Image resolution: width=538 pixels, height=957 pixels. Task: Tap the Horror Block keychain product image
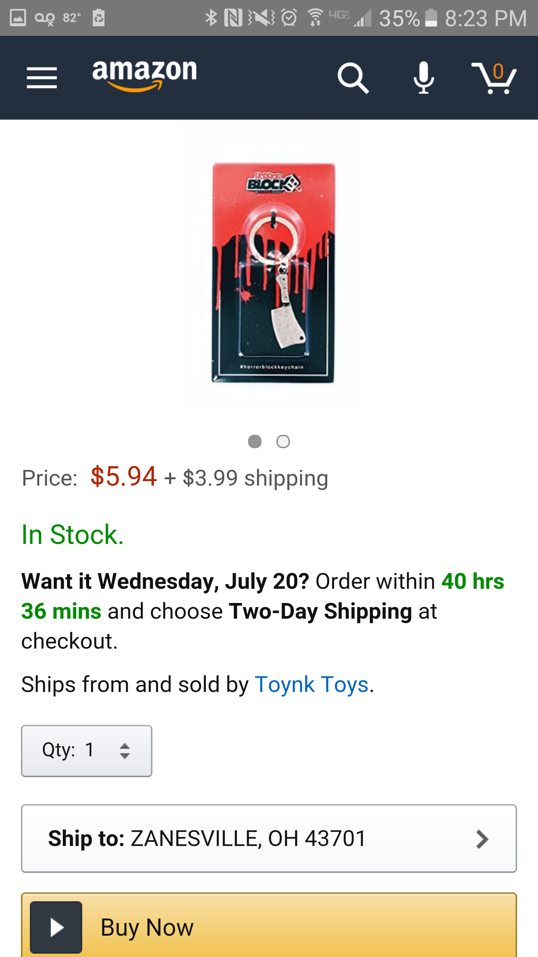(273, 273)
